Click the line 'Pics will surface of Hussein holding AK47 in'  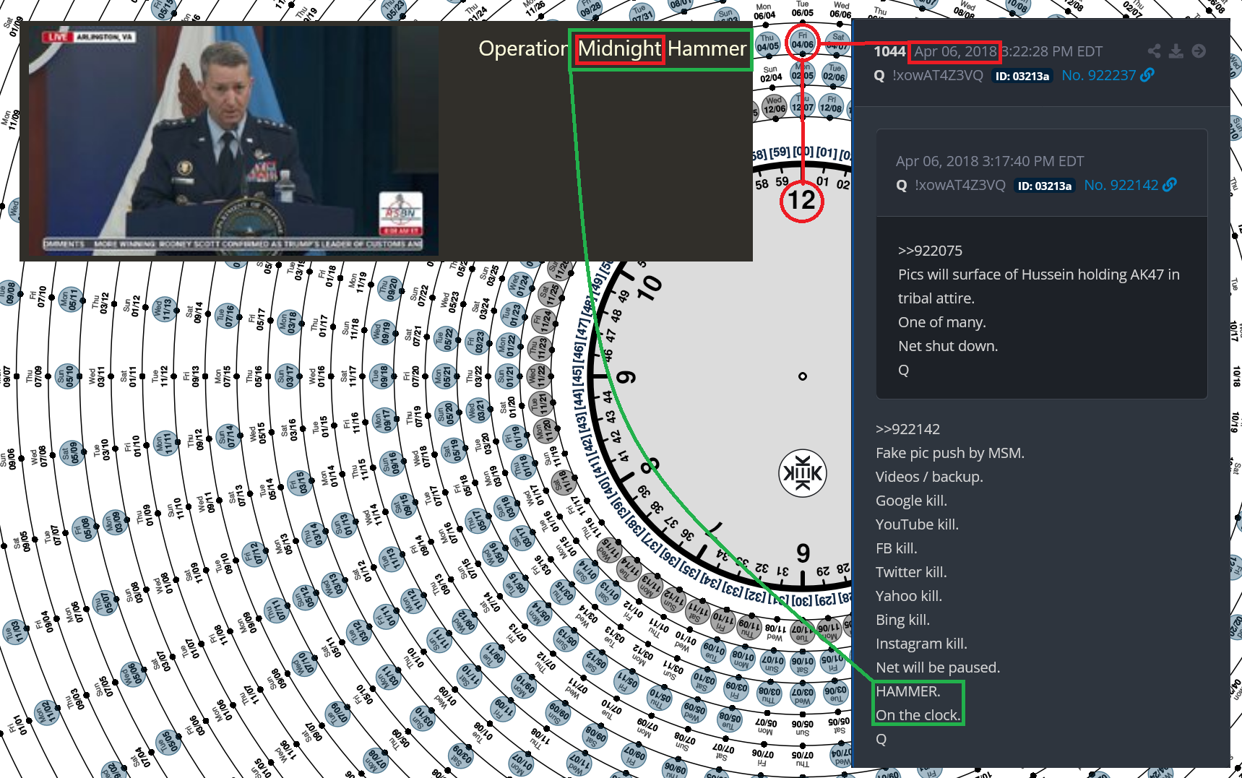[1039, 275]
